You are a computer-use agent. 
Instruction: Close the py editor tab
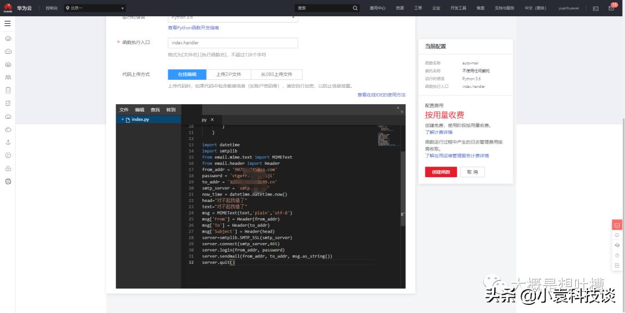tap(212, 120)
